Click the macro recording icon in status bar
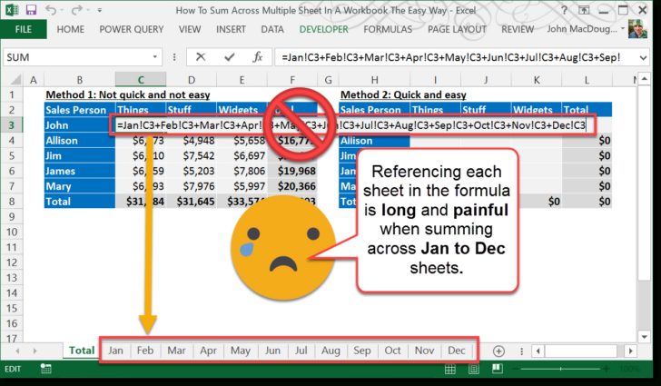 point(44,370)
